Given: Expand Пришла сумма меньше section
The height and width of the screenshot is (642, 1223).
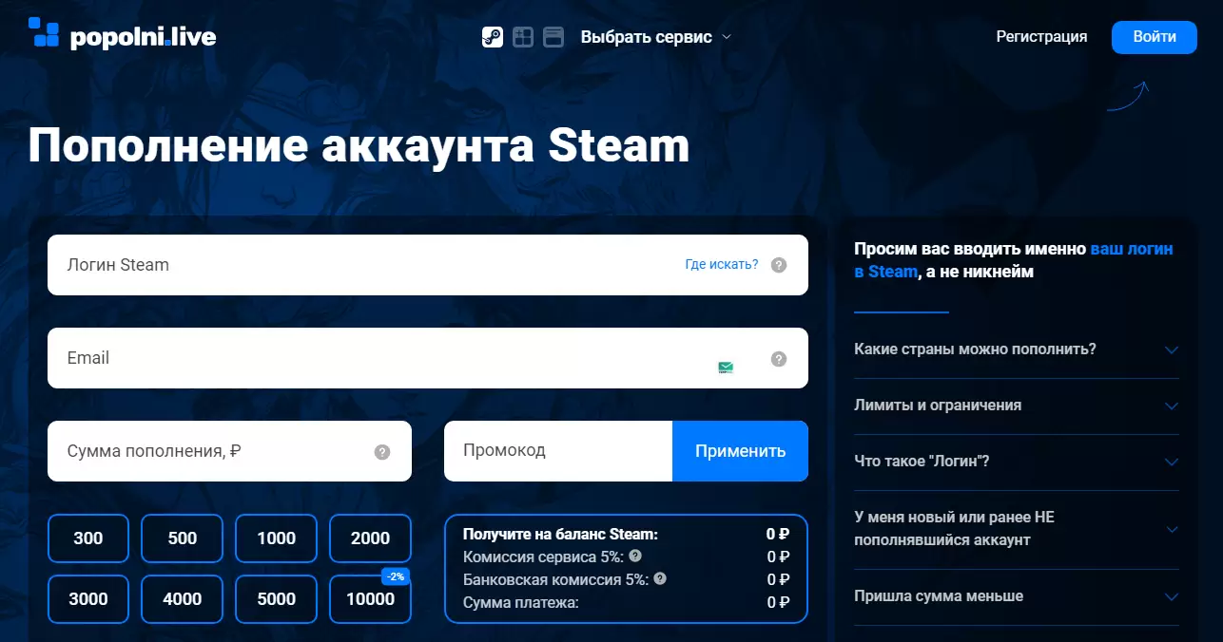Looking at the screenshot, I should coord(1017,596).
